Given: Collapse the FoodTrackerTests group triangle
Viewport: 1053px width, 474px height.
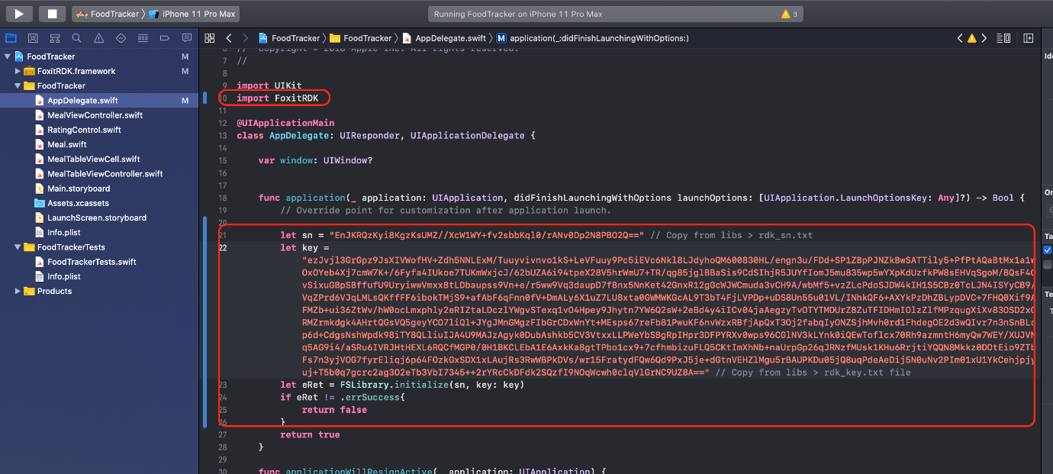Looking at the screenshot, I should coord(18,247).
